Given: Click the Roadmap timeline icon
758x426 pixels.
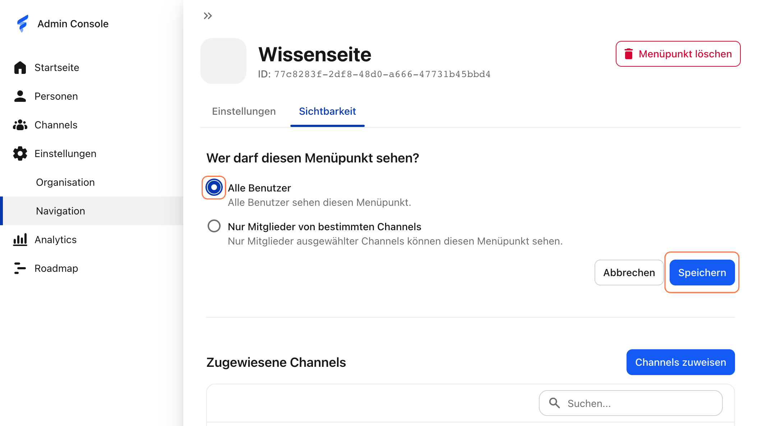Looking at the screenshot, I should [20, 268].
